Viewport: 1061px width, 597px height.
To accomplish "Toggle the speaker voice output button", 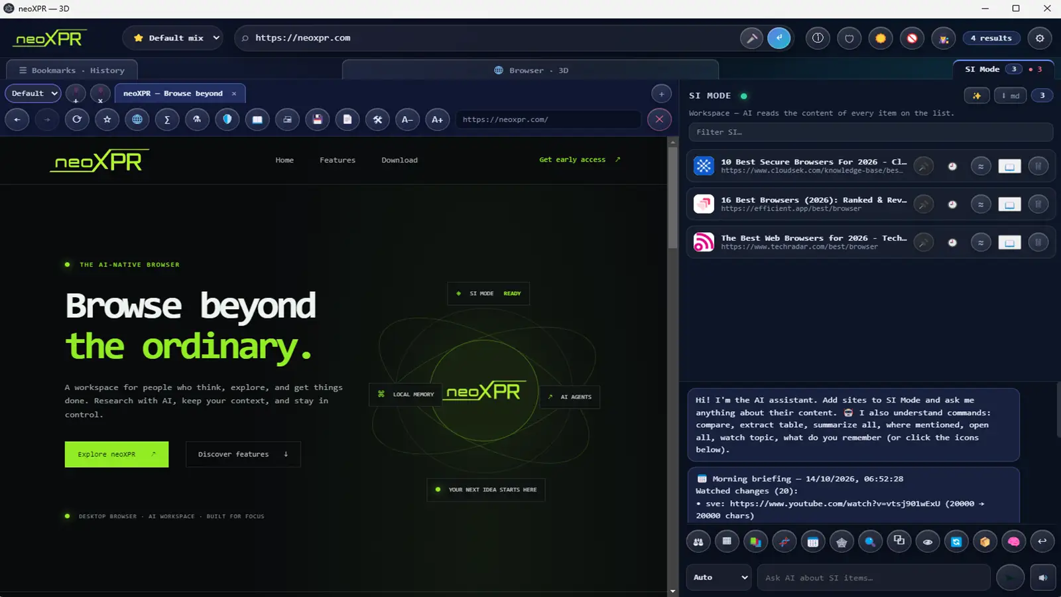I will [x=1043, y=578].
